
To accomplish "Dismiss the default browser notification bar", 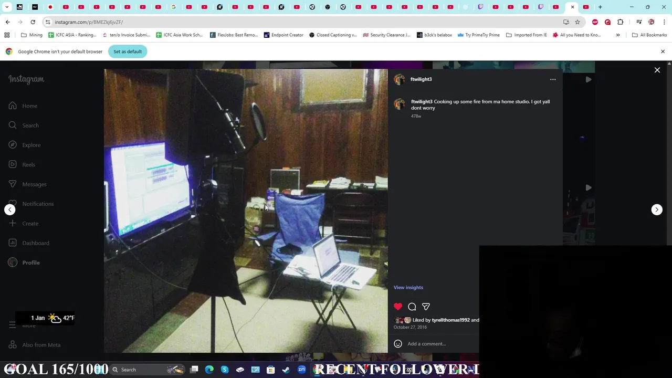I will click(663, 51).
